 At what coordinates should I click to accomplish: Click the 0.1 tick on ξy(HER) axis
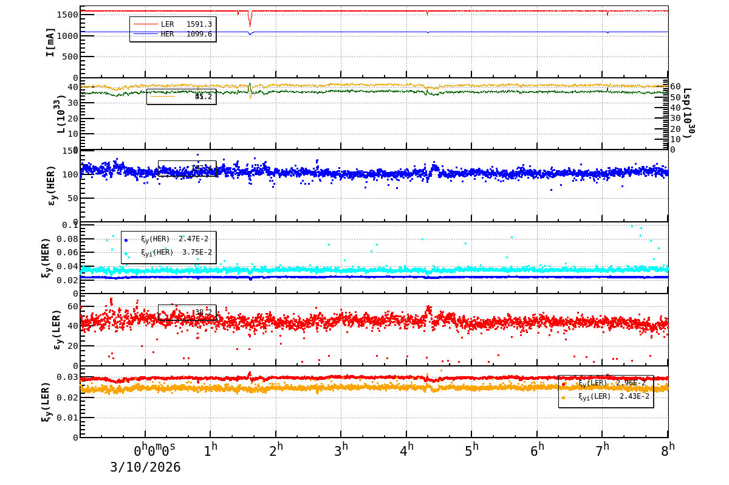tap(69, 225)
